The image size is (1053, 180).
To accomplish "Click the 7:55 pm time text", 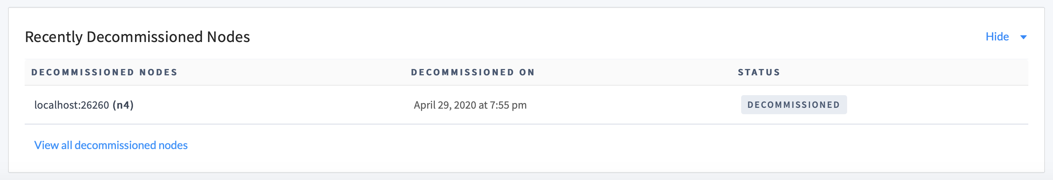I will (508, 105).
